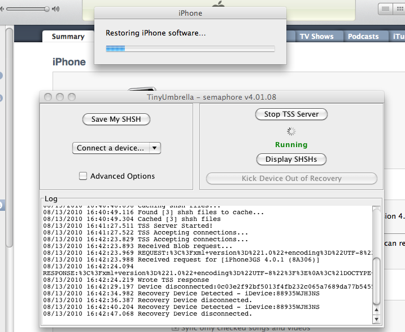
Task: Click the spinning activity indicator
Action: pyautogui.click(x=291, y=131)
